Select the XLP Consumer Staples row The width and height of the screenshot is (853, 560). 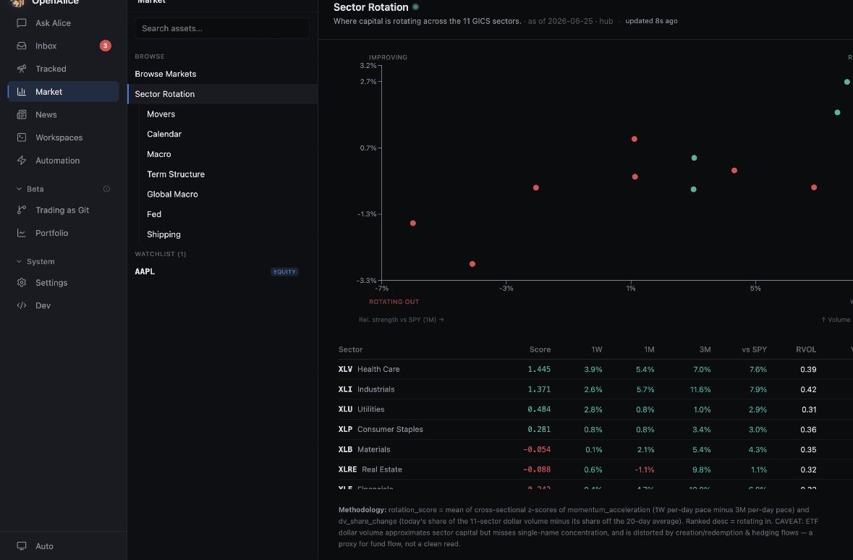coord(595,429)
